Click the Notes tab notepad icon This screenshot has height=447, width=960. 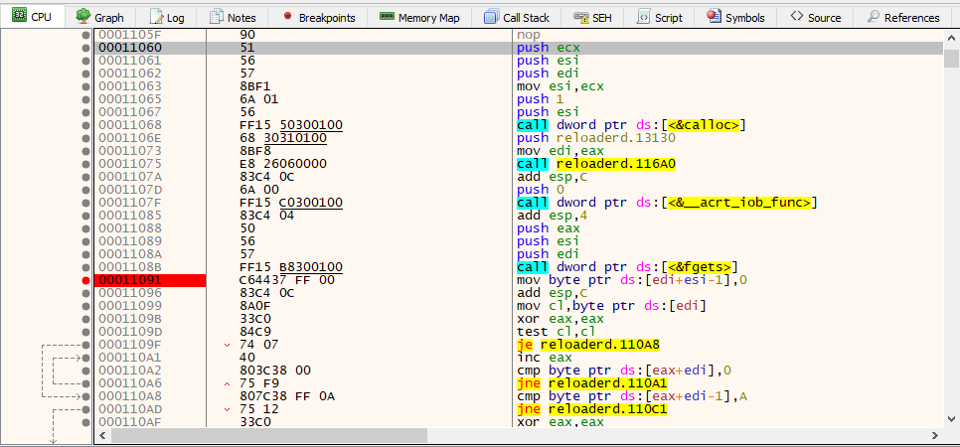(x=216, y=17)
